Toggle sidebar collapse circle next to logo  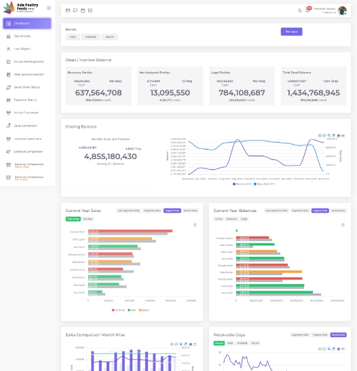point(49,8)
